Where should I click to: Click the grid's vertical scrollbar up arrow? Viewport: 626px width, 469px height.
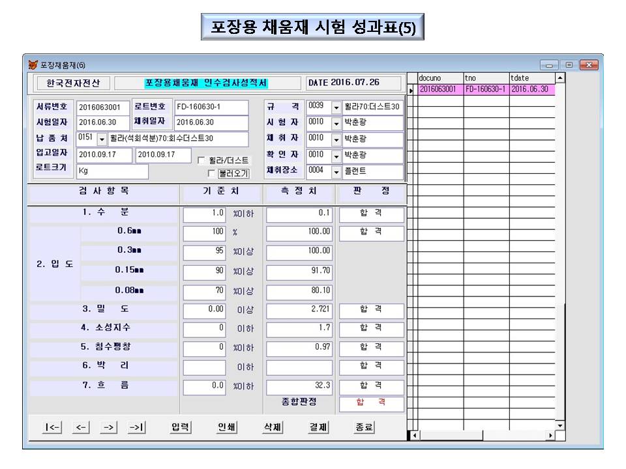pos(560,78)
